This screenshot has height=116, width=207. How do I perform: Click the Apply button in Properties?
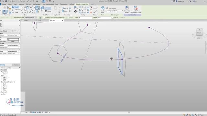pos(16,65)
